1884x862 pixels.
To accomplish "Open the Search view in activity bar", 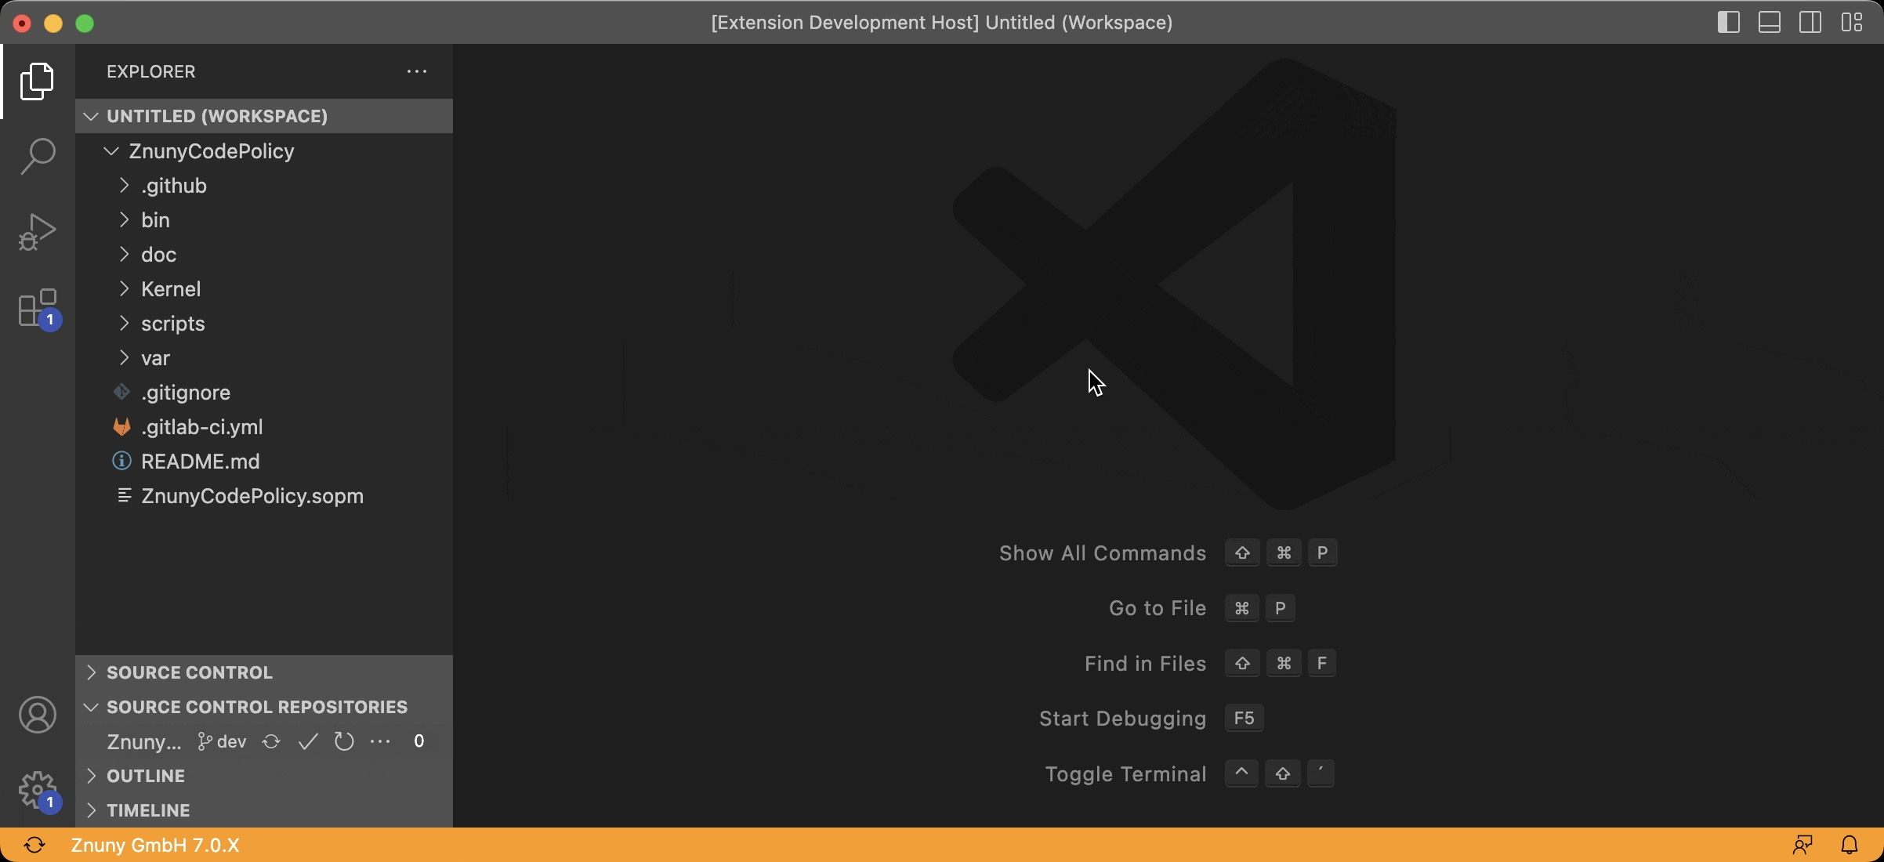I will pyautogui.click(x=37, y=157).
